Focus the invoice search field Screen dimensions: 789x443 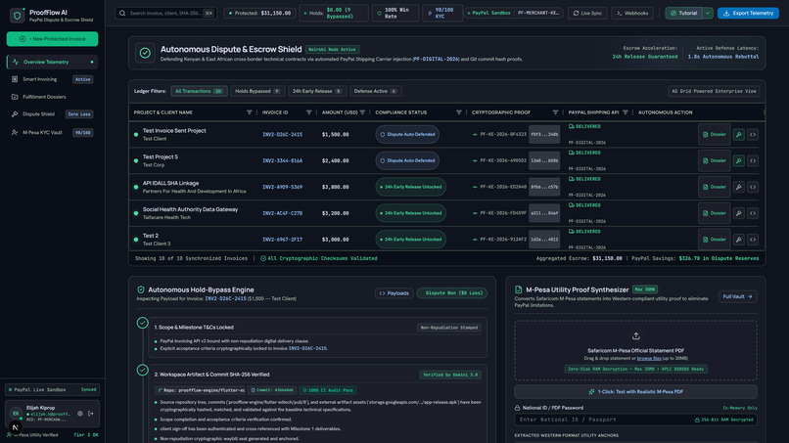[x=166, y=13]
